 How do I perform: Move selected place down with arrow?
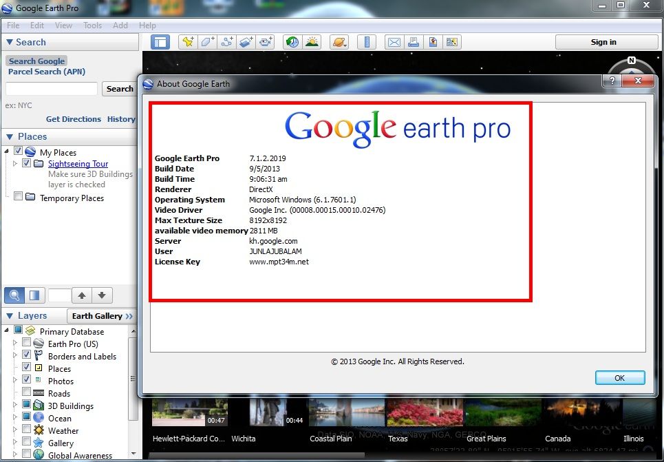(x=102, y=295)
